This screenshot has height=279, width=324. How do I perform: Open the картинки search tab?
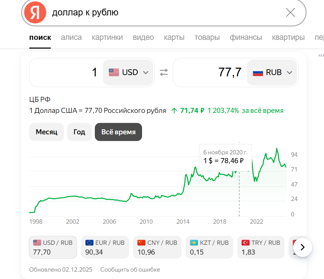107,37
